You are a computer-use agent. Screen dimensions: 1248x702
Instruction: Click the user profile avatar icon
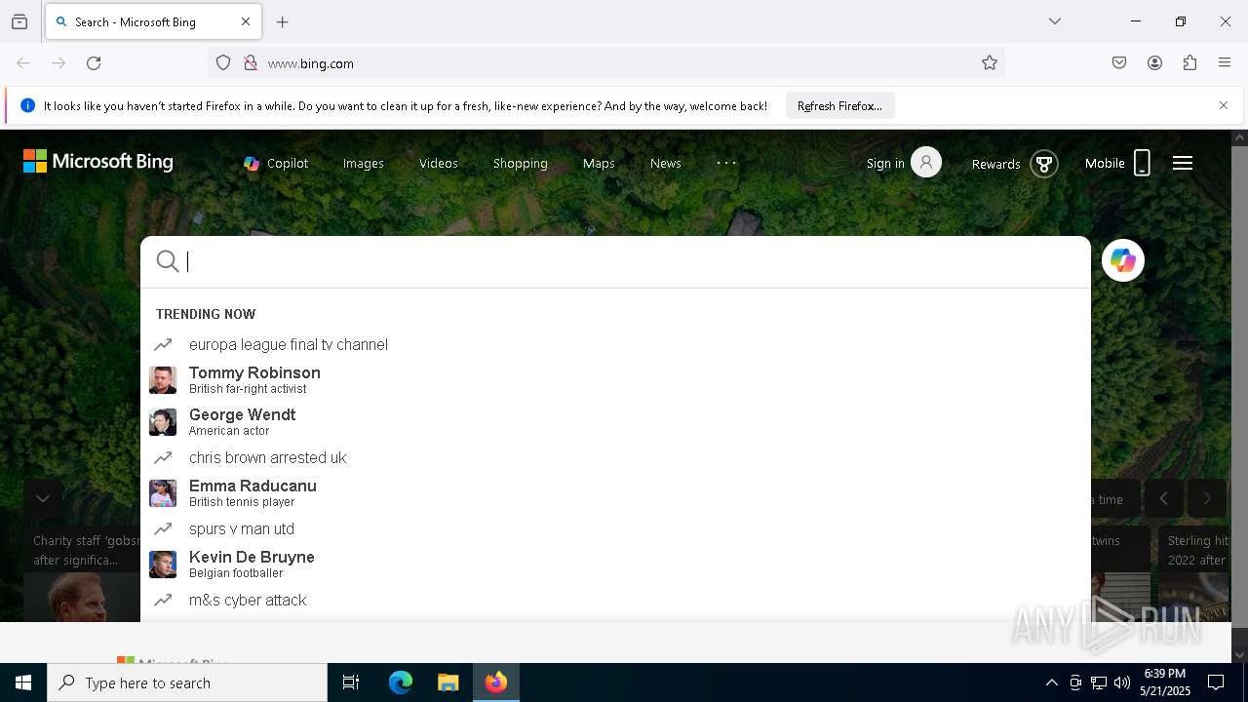(x=926, y=162)
